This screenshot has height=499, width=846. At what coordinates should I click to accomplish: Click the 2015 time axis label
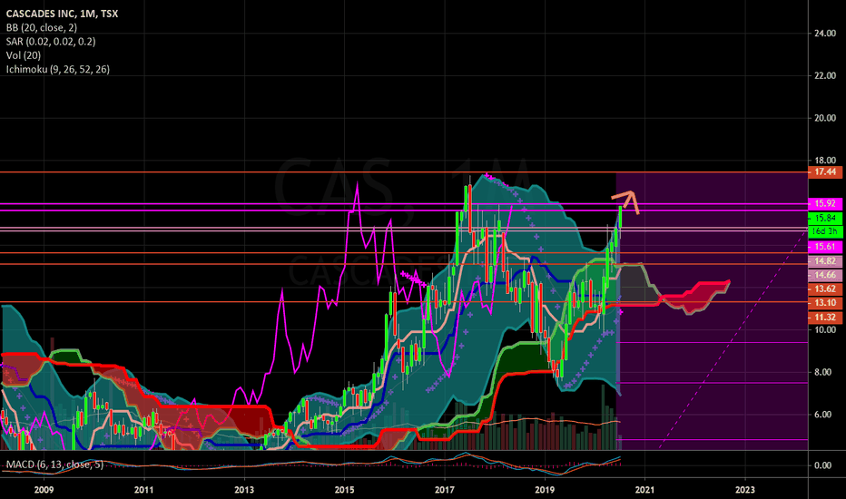344,490
